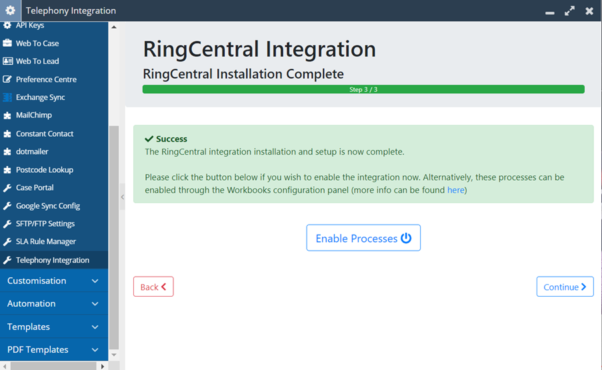This screenshot has width=602, height=370.
Task: Click the wrench icon beside Case Portal
Action: tap(7, 188)
